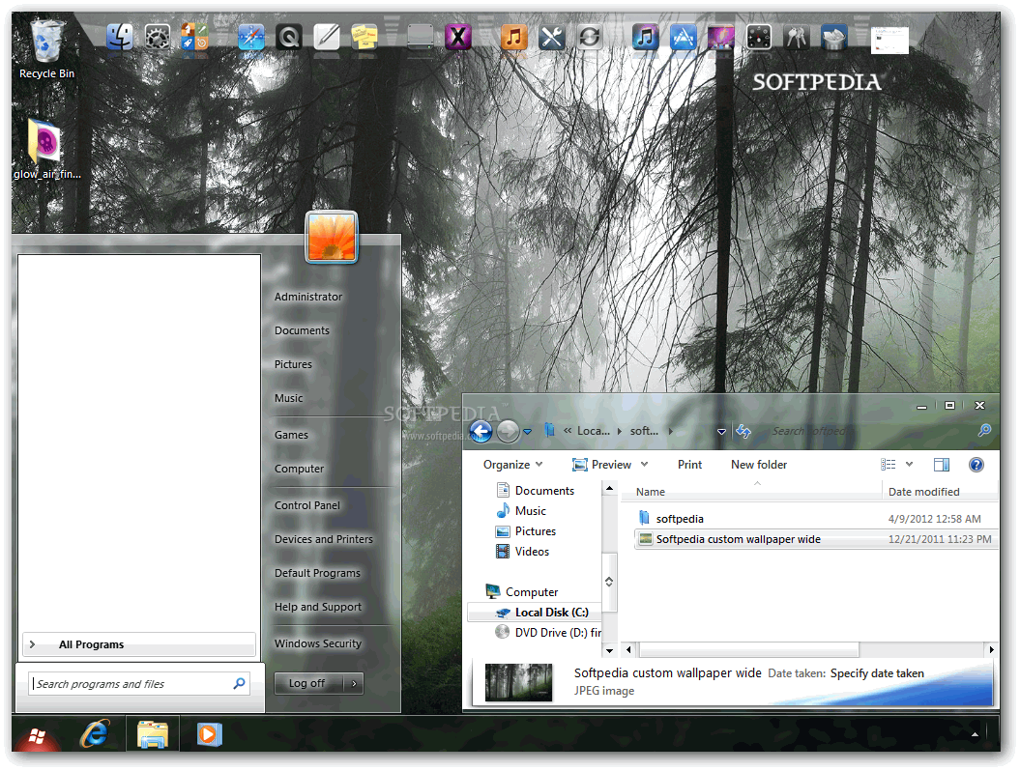
Task: Open the Finder icon in the dock
Action: (x=120, y=37)
